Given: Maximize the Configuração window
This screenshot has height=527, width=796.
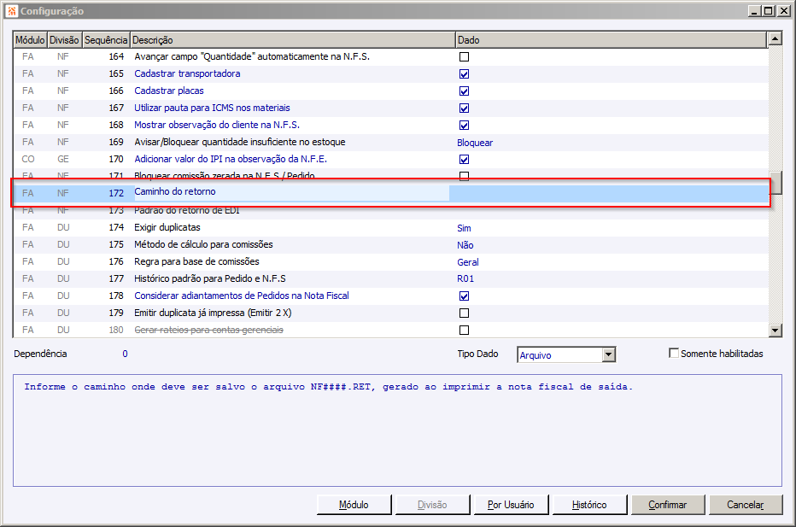Looking at the screenshot, I should click(x=769, y=10).
